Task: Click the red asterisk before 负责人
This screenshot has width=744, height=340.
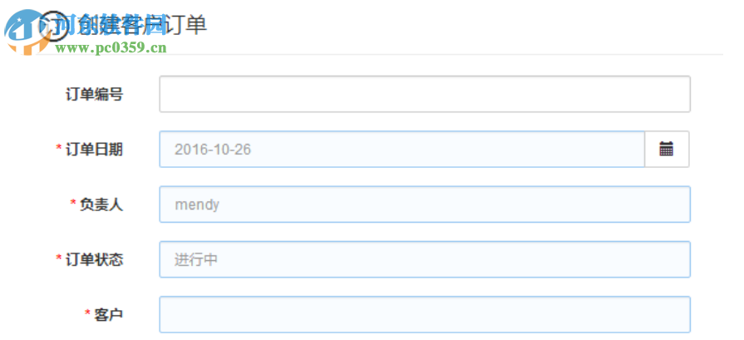Action: (73, 204)
